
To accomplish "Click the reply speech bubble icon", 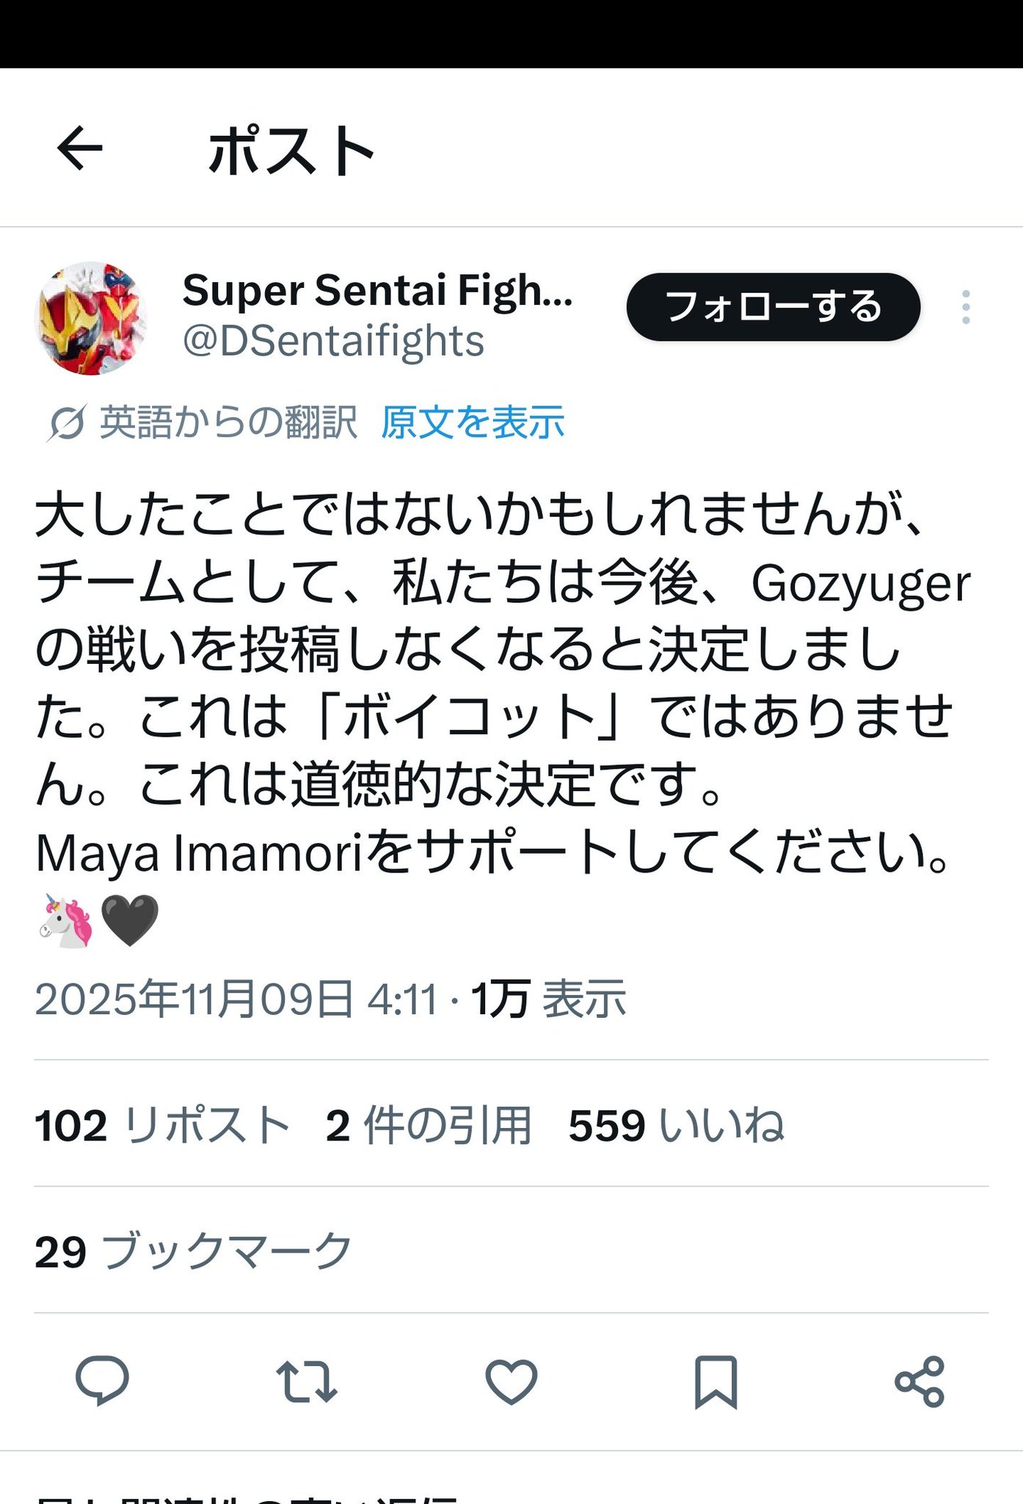I will 102,1381.
